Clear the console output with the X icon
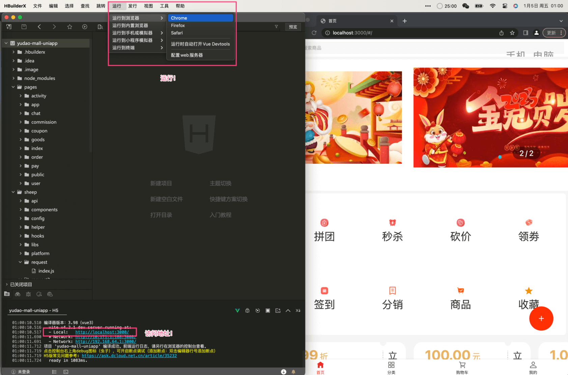The width and height of the screenshot is (568, 375). (x=298, y=310)
